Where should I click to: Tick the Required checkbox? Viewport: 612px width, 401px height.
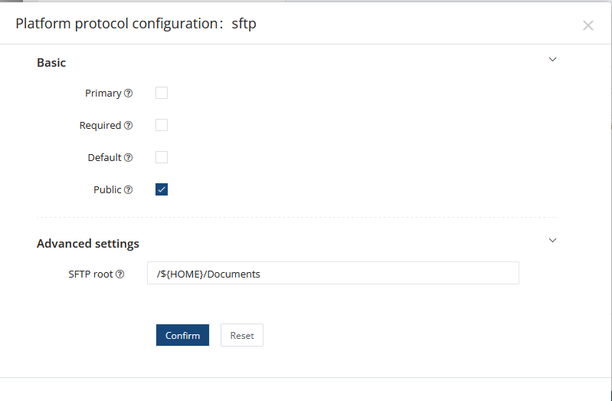tap(162, 126)
